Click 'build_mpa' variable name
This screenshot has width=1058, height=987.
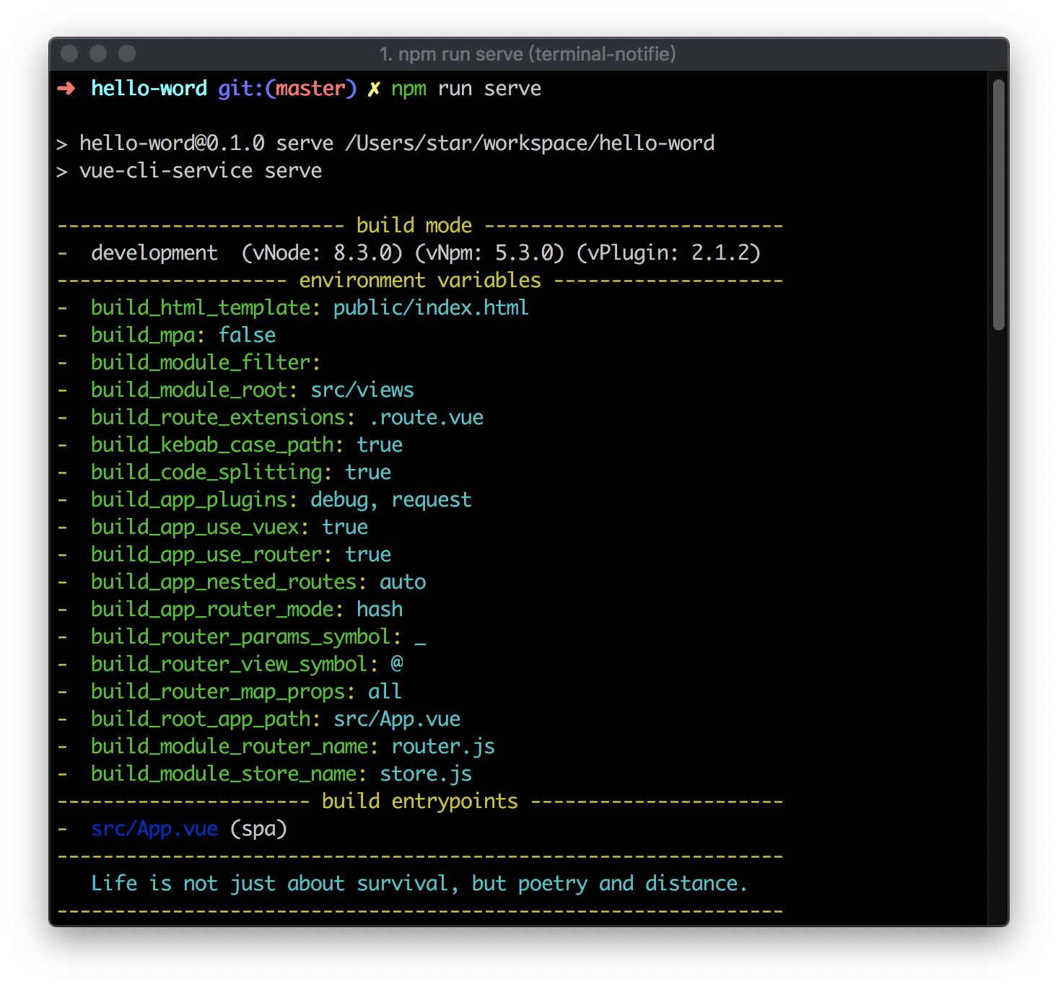coord(143,335)
